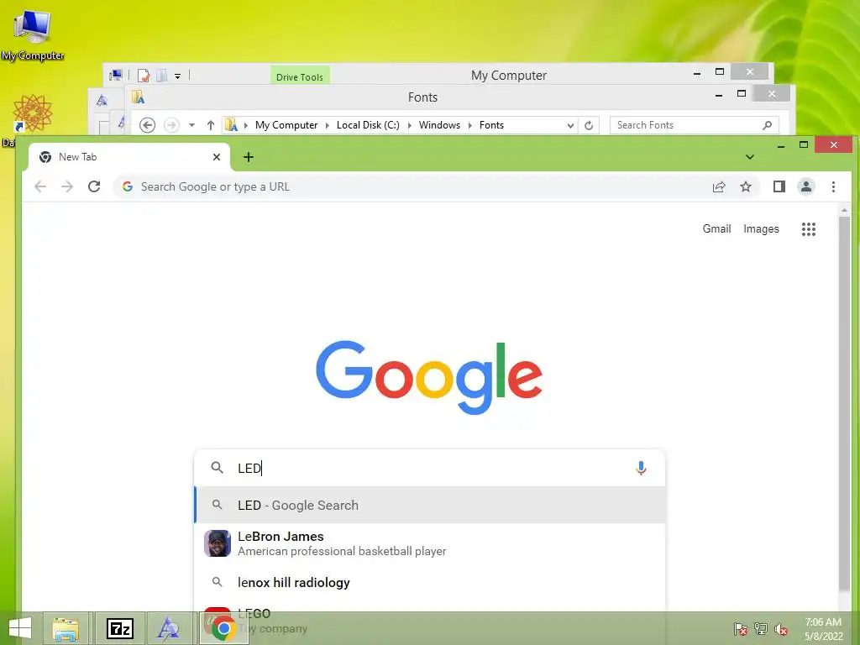Open File Explorer from the taskbar
This screenshot has width=860, height=645.
[66, 628]
